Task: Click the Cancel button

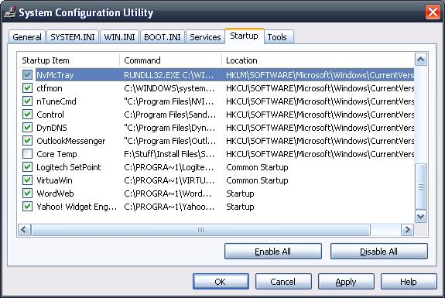Action: coord(283,282)
